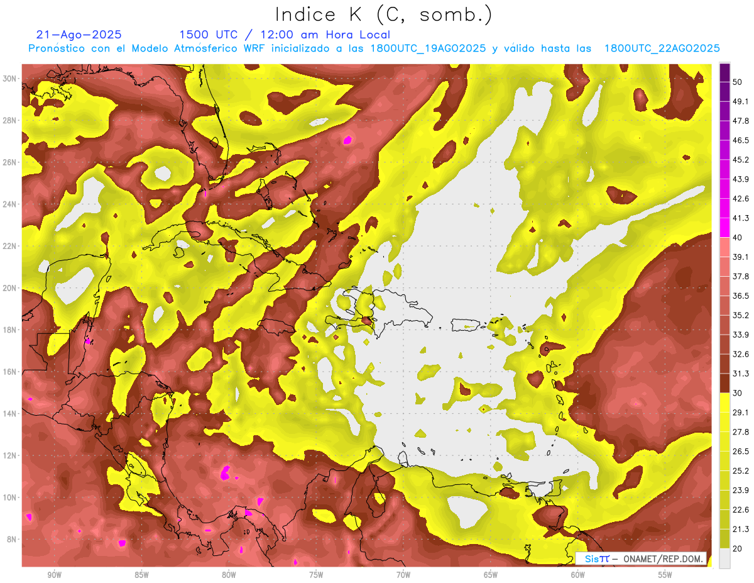Click the "18N" latitude label
This screenshot has height=583, width=754.
9,330
